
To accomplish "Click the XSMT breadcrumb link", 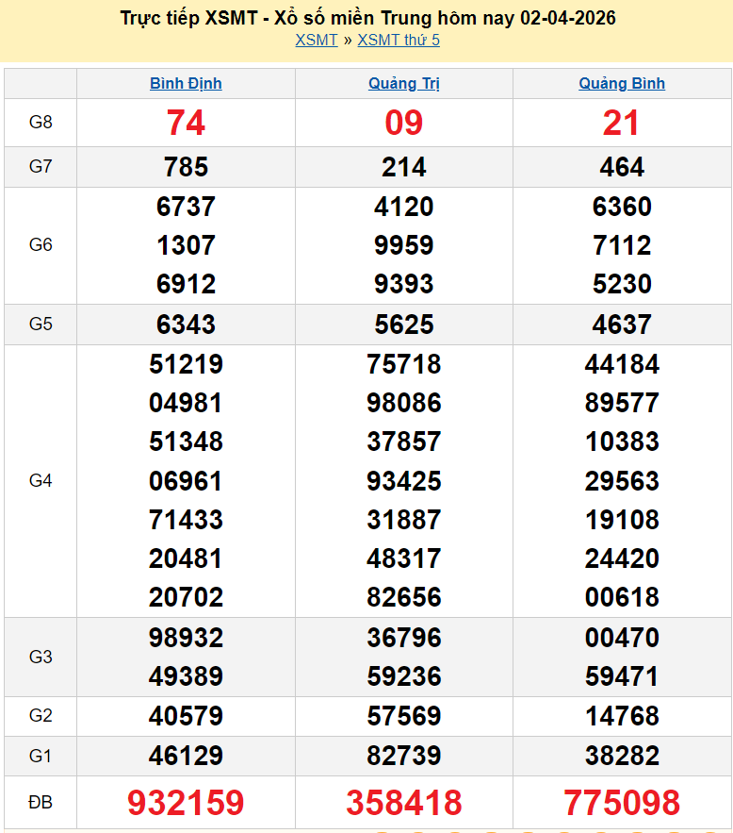I will click(316, 40).
